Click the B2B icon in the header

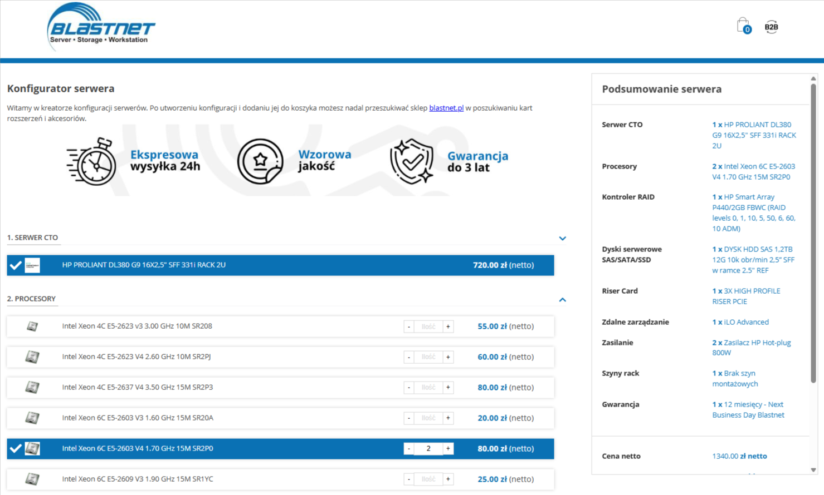tap(772, 26)
